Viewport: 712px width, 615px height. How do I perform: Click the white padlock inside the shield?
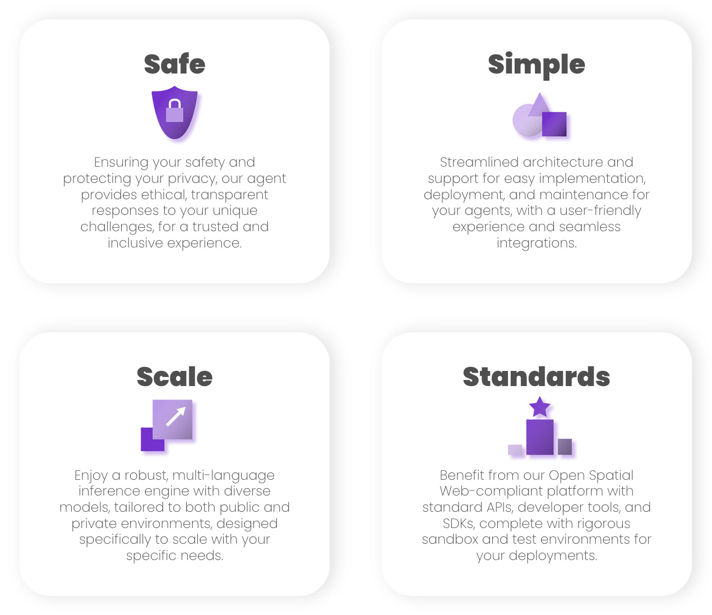click(174, 111)
